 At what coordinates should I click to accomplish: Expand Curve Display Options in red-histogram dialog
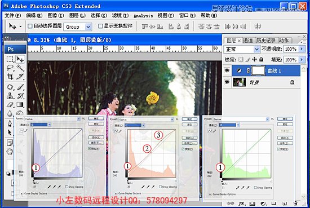click(116, 193)
